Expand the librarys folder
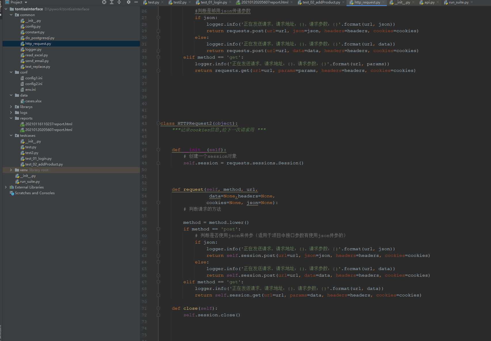Image resolution: width=491 pixels, height=341 pixels. (x=11, y=107)
